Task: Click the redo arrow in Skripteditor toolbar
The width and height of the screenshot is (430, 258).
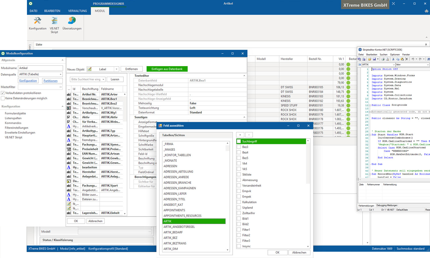Action: 420,59
